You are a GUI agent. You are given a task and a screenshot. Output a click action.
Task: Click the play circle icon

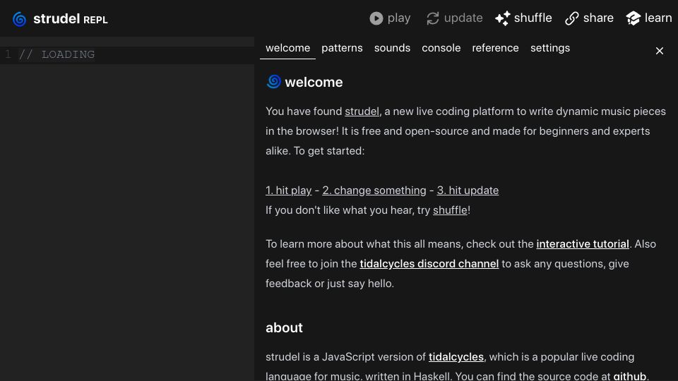coord(376,18)
